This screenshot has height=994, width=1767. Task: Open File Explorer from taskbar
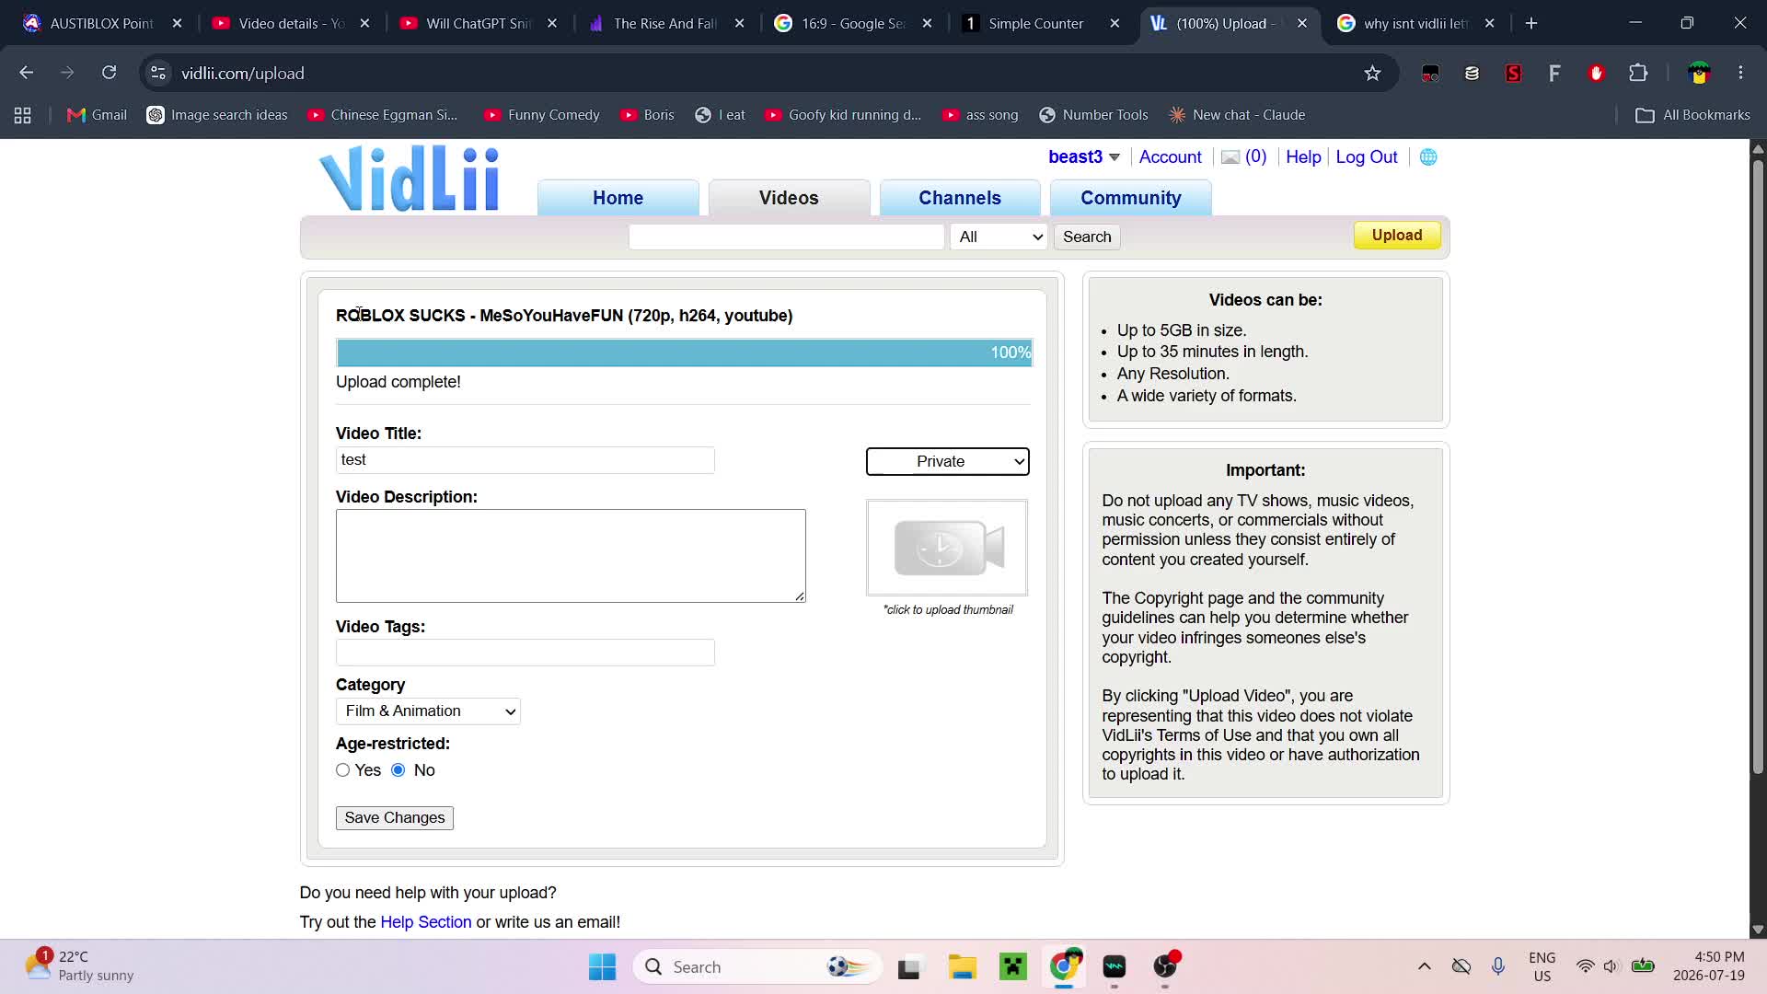click(962, 966)
